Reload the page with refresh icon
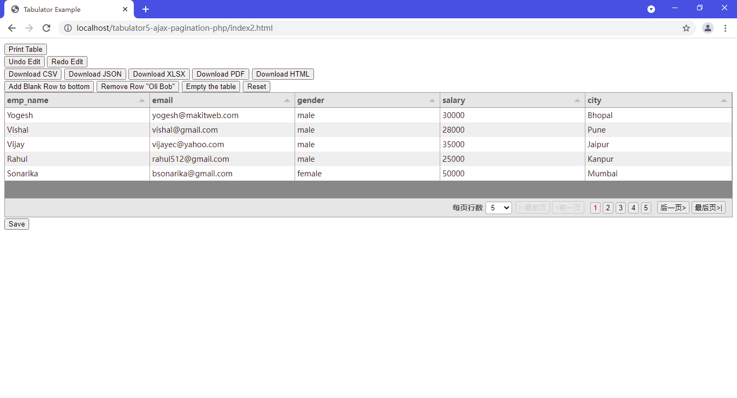The height and width of the screenshot is (398, 737). coord(46,28)
